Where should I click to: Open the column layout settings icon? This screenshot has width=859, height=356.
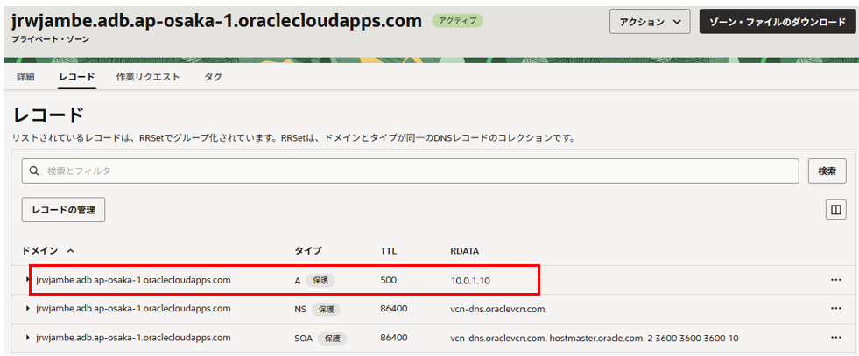(x=835, y=210)
